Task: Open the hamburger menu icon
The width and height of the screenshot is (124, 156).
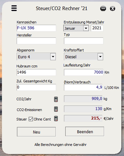Action: (14, 8)
